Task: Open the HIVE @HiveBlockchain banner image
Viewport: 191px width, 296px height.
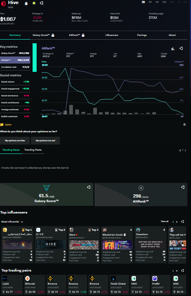Action: [50, 245]
